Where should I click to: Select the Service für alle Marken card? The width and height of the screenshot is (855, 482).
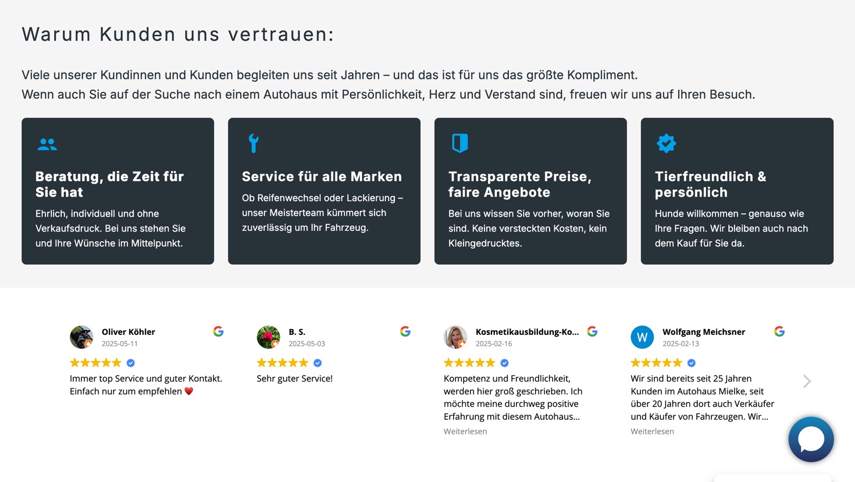(324, 191)
